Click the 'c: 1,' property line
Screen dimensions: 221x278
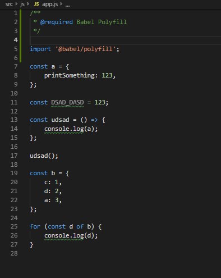click(x=53, y=182)
